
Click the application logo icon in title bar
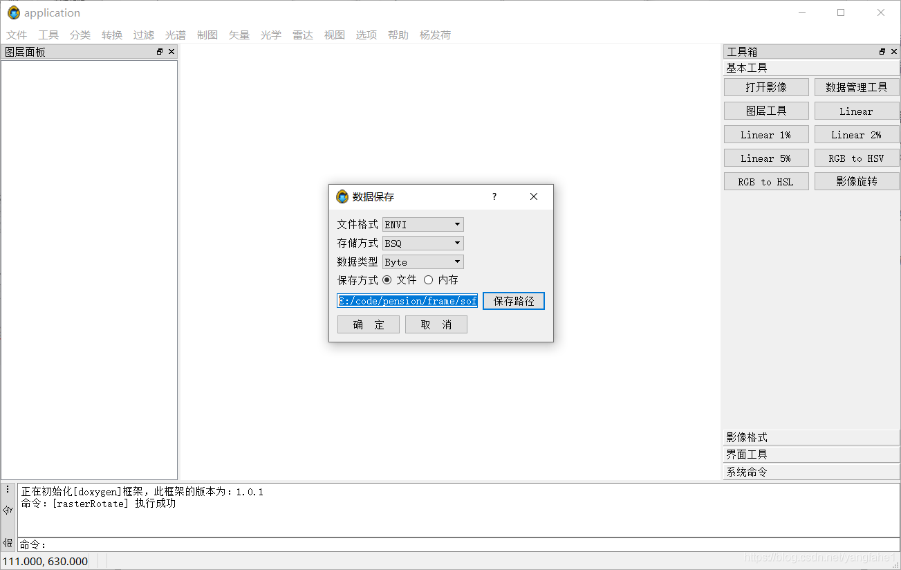click(14, 12)
